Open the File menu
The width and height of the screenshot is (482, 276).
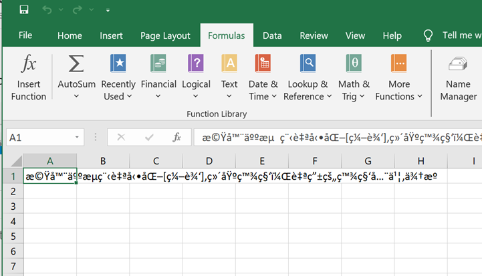(x=25, y=35)
